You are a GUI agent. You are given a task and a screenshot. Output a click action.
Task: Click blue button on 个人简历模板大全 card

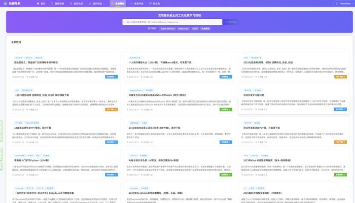[x=226, y=77]
